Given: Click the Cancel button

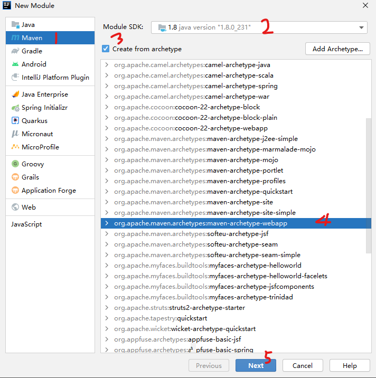Looking at the screenshot, I should coord(303,365).
